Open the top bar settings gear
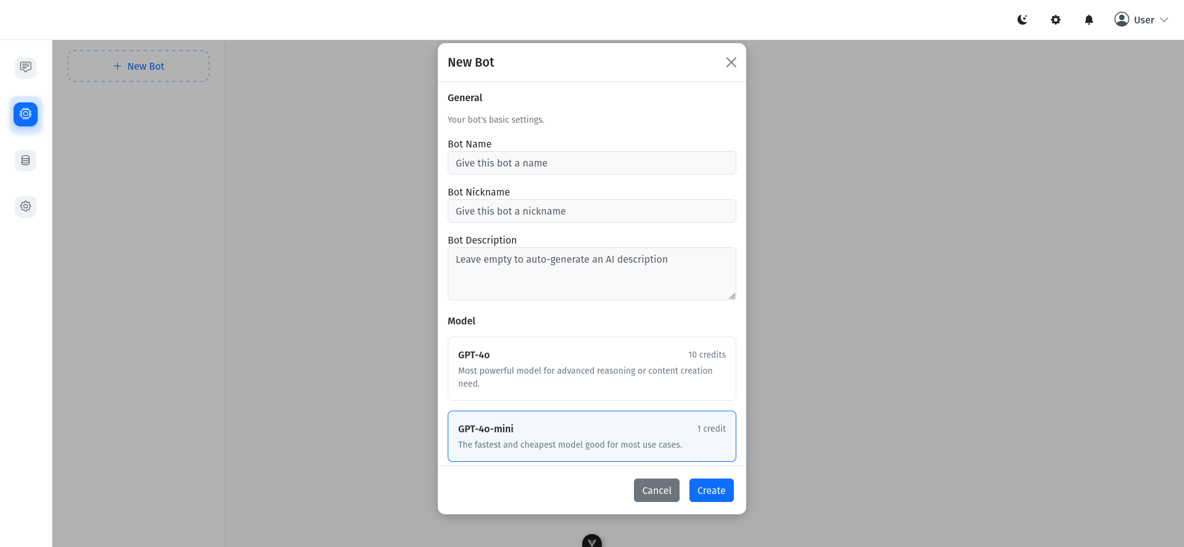 point(1056,20)
